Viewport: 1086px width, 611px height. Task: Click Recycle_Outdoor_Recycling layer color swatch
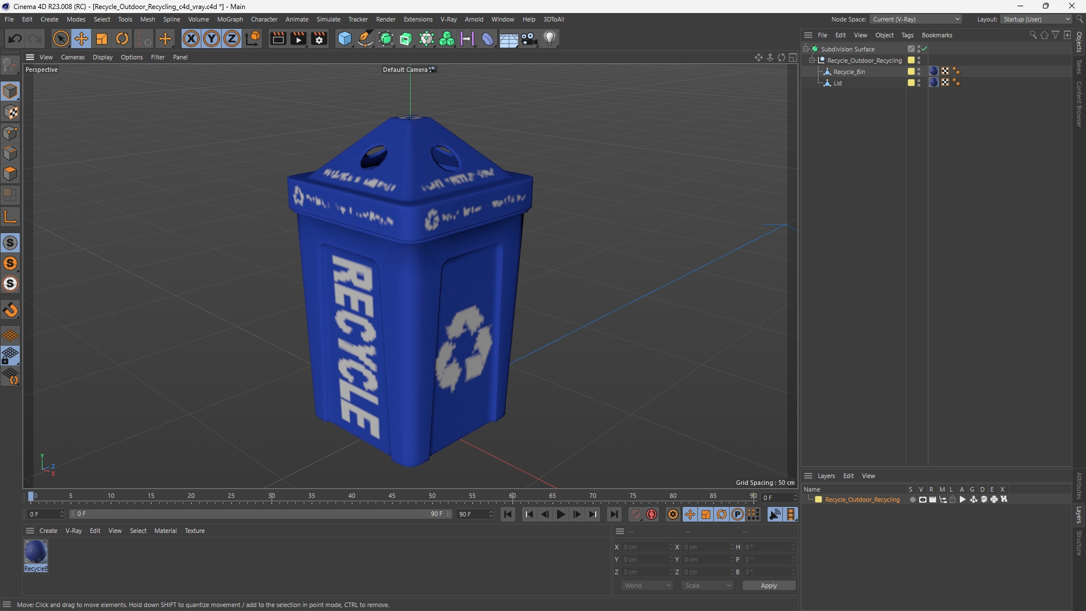pyautogui.click(x=818, y=500)
